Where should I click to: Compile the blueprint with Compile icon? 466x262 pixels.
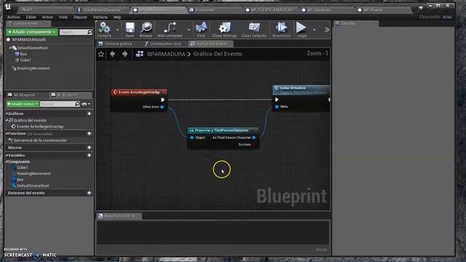pyautogui.click(x=104, y=29)
